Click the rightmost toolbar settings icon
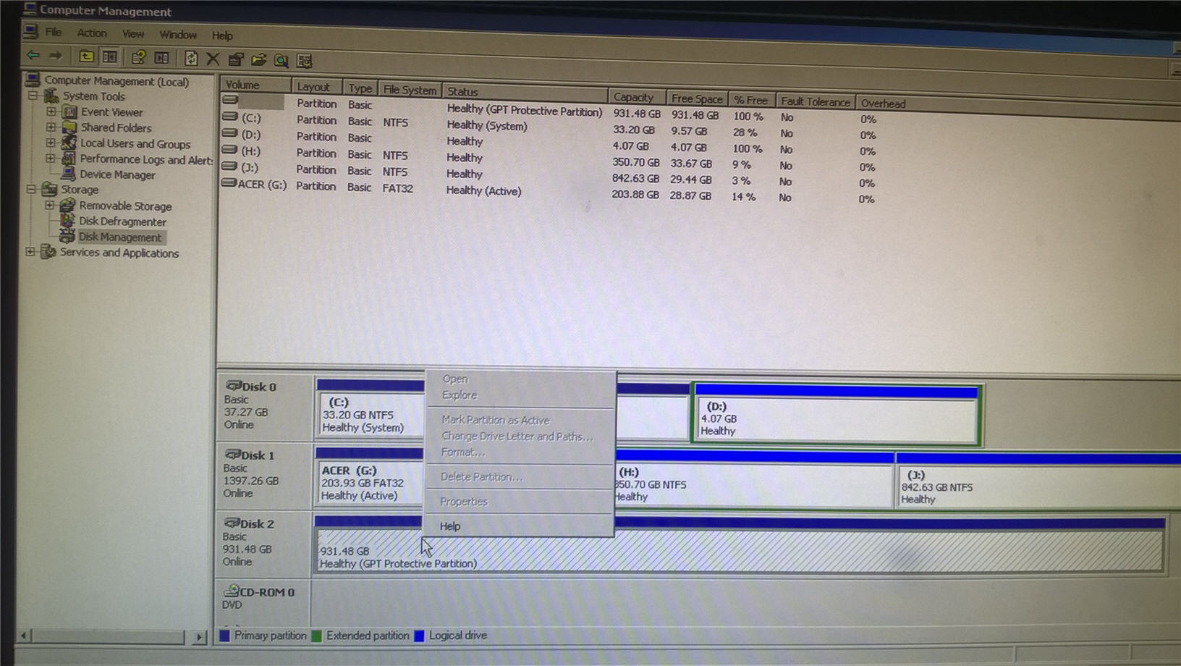This screenshot has width=1181, height=666. click(305, 61)
